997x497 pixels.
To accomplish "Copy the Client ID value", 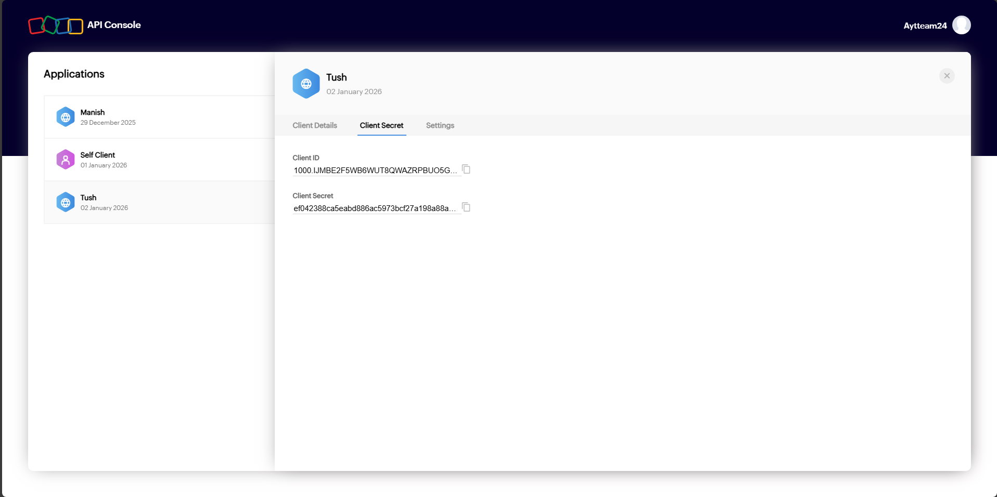I will (x=466, y=169).
